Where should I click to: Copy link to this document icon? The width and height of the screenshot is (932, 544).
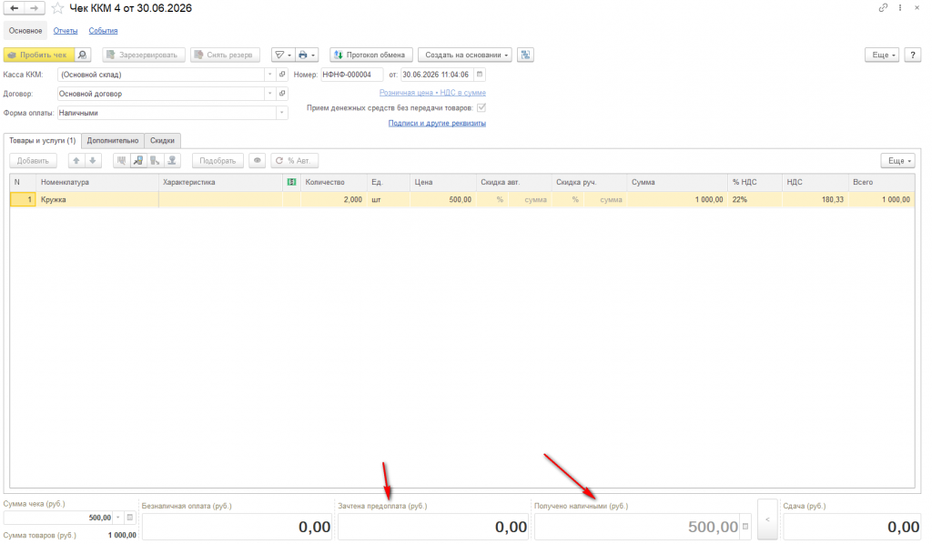coord(883,7)
